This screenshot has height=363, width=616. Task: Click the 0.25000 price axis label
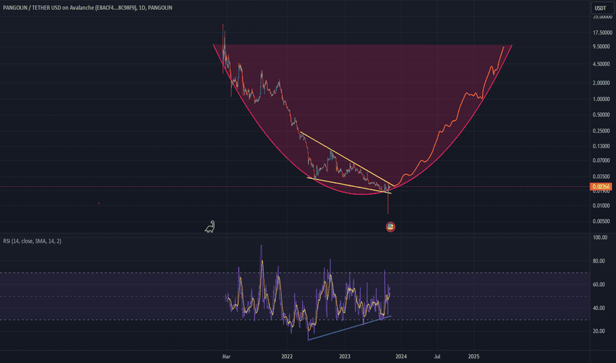pyautogui.click(x=601, y=131)
